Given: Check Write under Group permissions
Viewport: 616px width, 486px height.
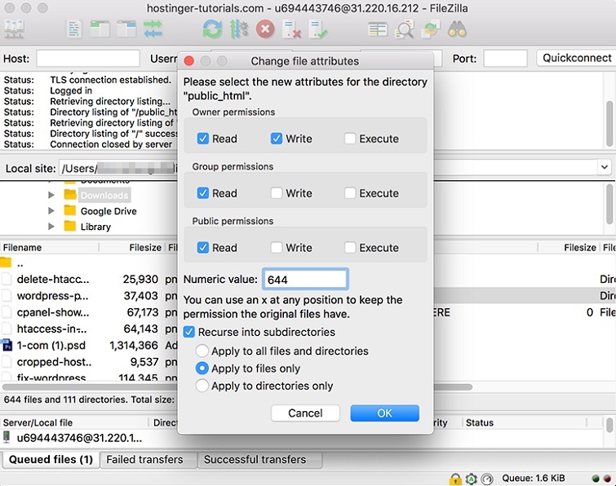Looking at the screenshot, I should point(277,193).
